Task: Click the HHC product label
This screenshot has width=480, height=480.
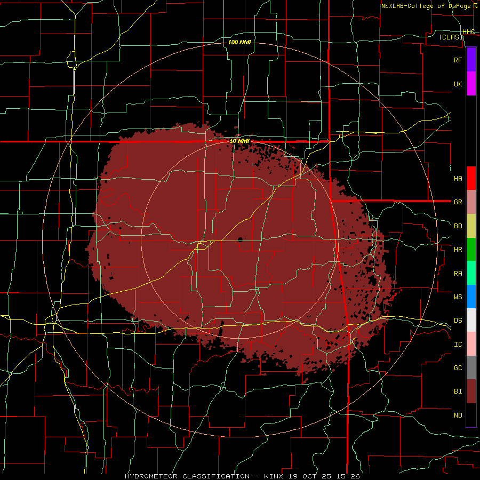Action: tap(468, 32)
